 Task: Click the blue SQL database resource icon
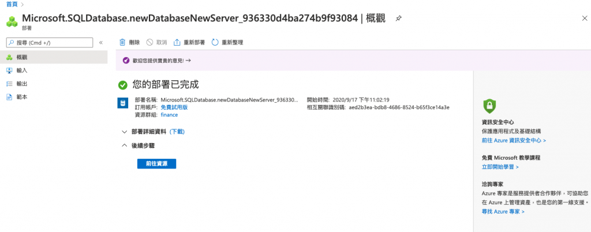point(123,103)
